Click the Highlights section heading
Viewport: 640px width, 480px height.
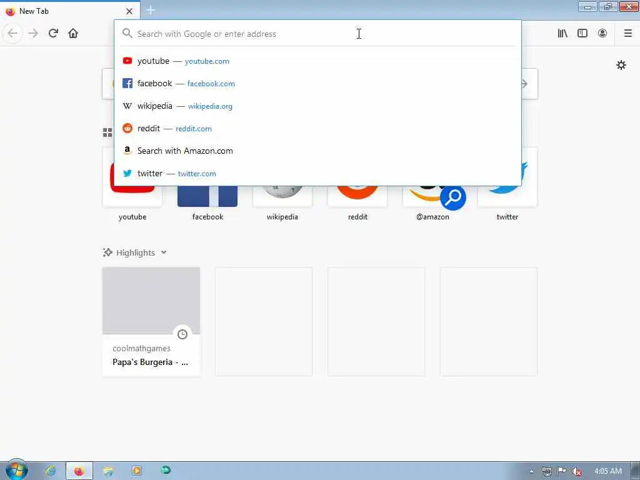click(x=136, y=252)
